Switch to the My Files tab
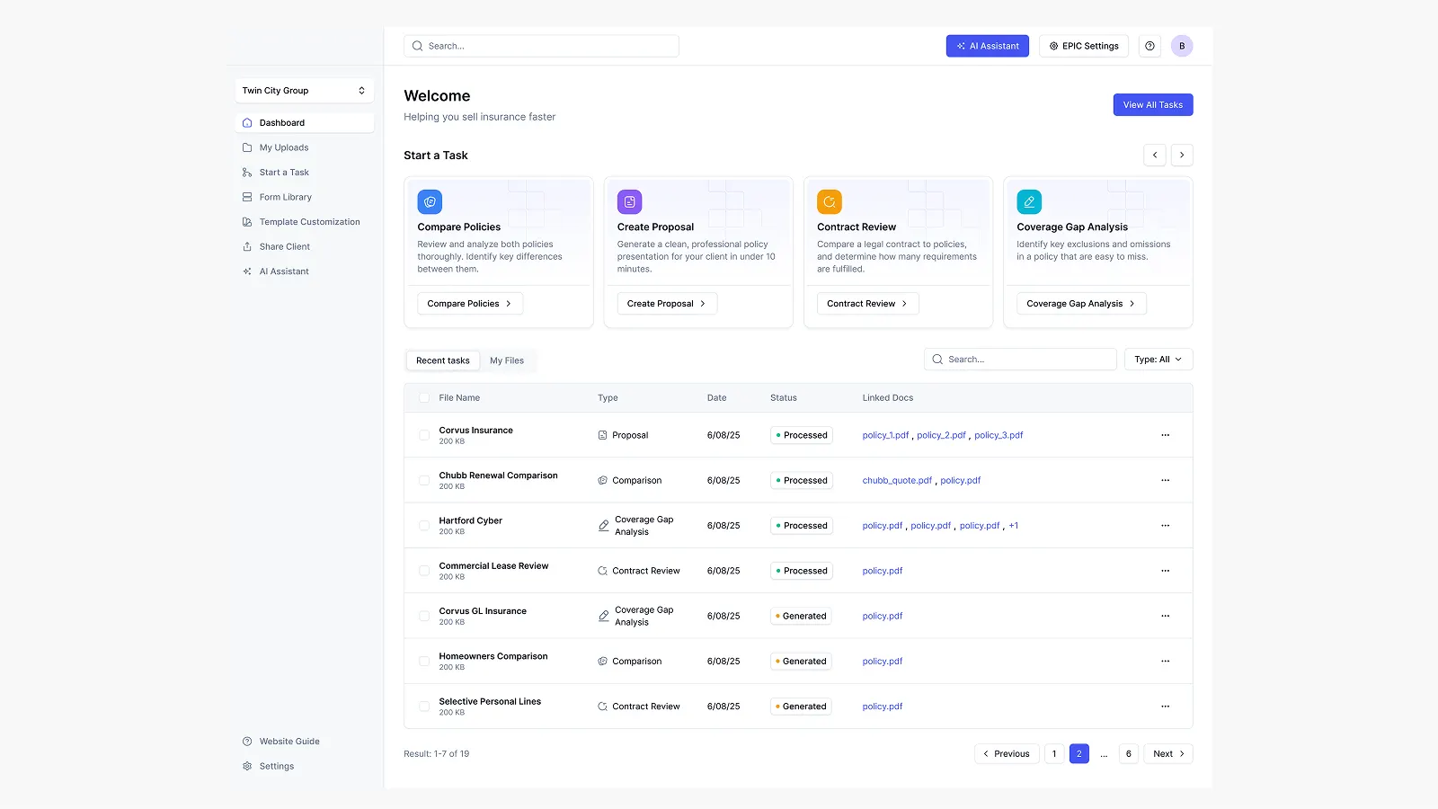 point(507,360)
